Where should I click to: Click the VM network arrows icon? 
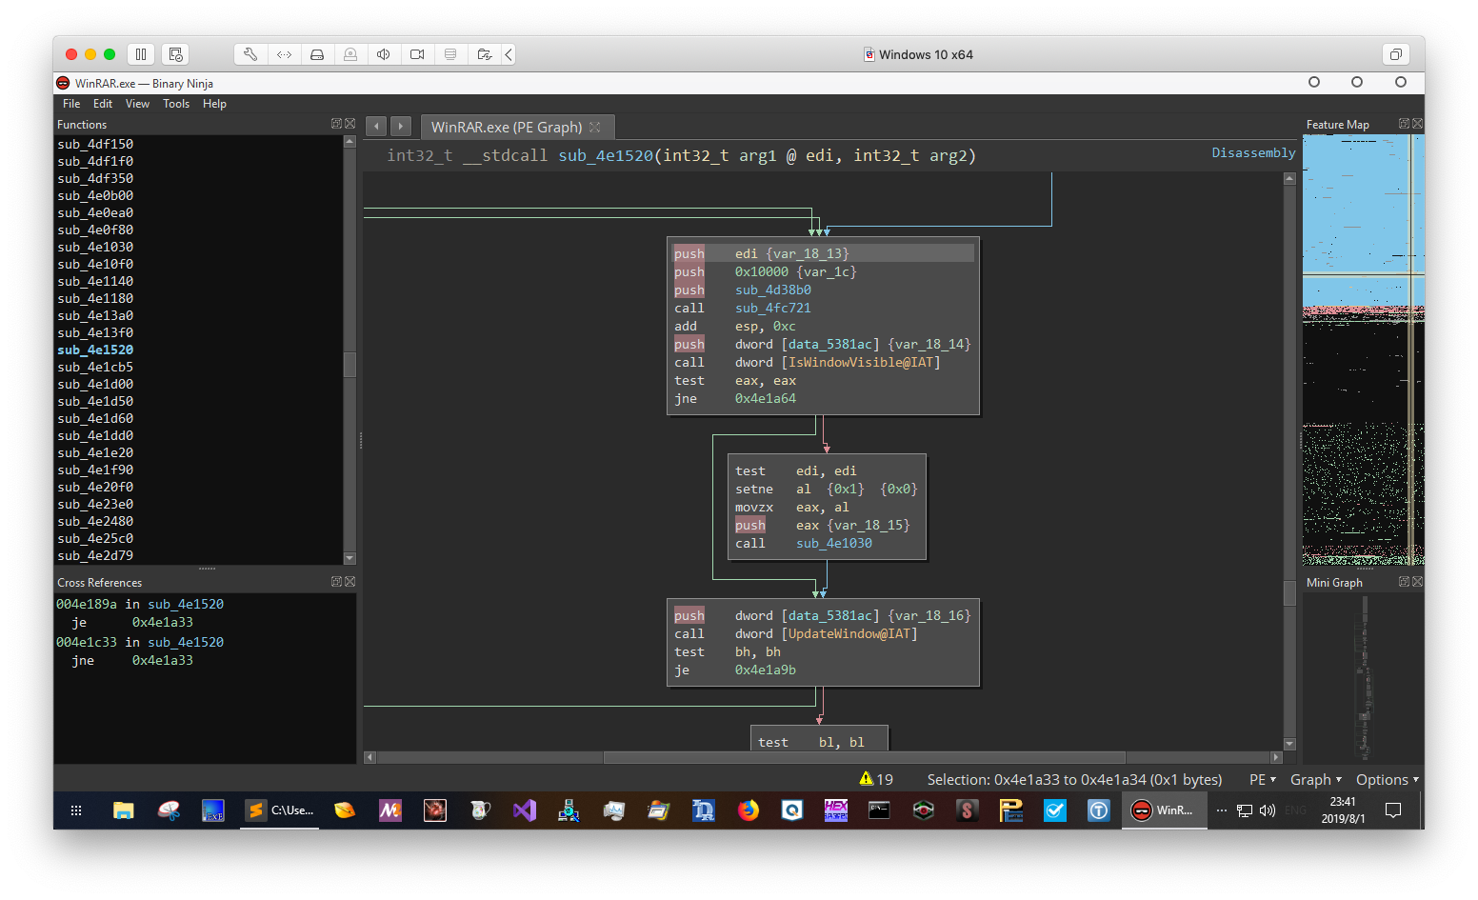[284, 54]
